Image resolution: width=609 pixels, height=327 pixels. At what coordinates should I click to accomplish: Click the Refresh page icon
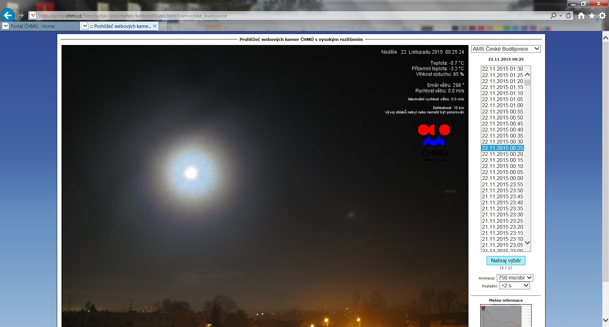pos(568,16)
